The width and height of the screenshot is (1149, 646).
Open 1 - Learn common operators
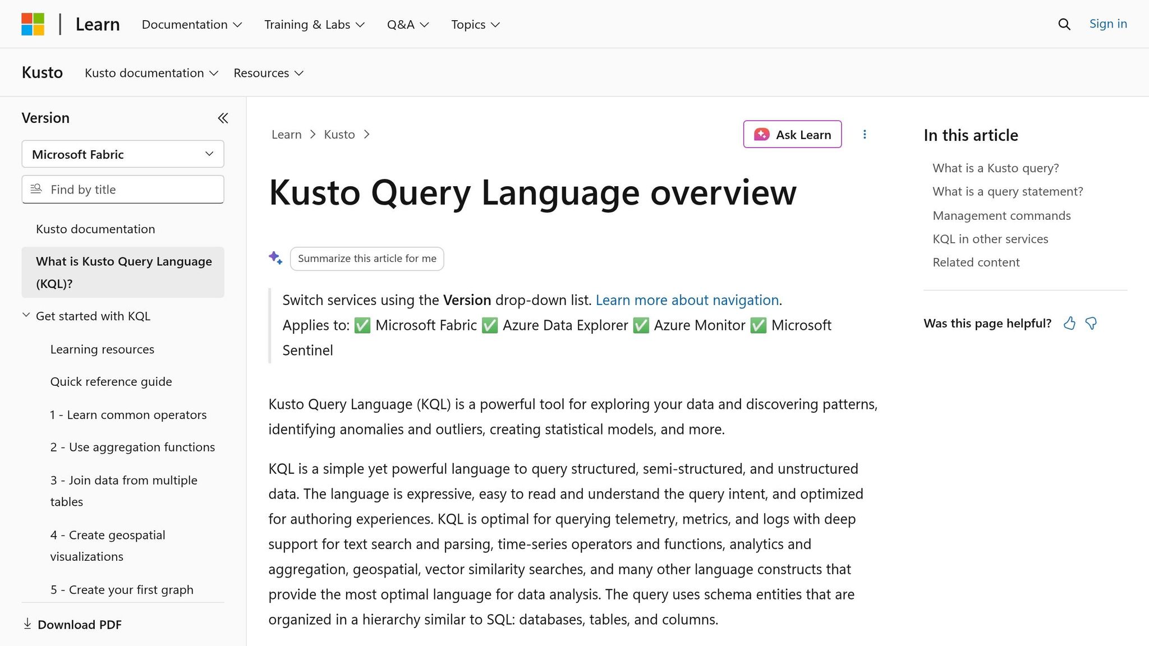tap(128, 415)
